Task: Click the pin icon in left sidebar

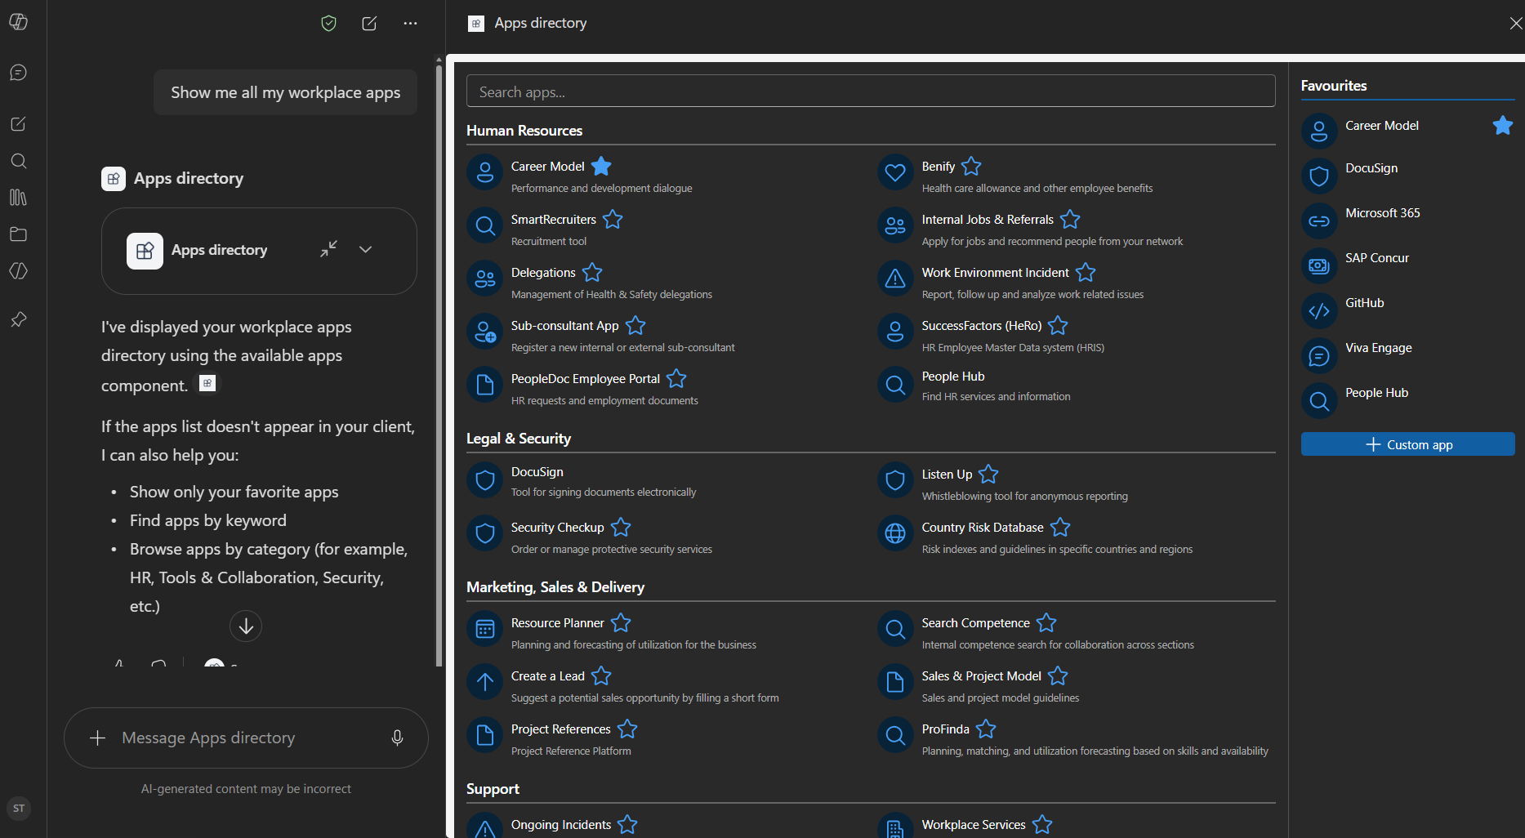Action: coord(19,319)
